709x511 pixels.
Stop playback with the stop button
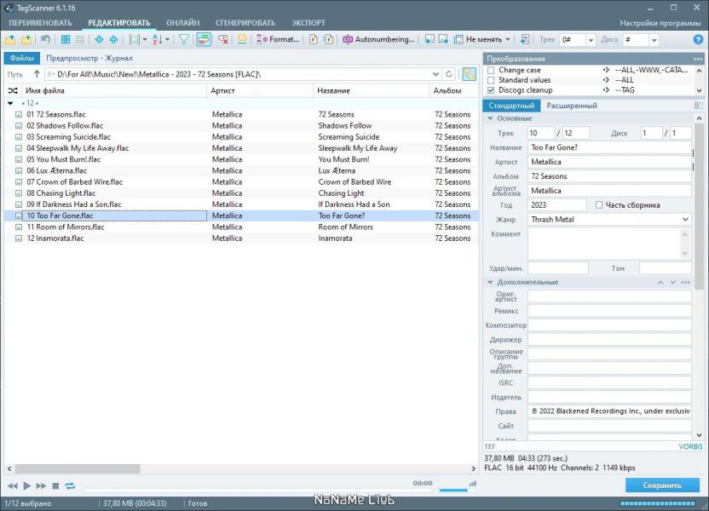[55, 485]
